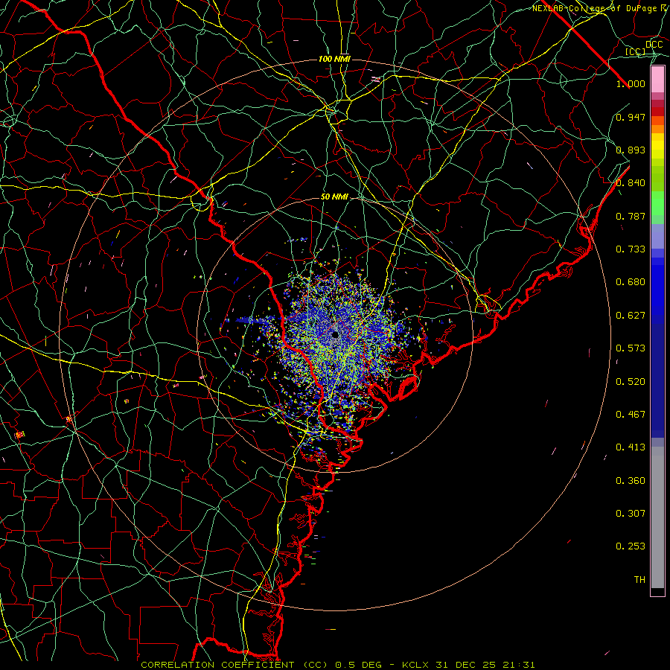Click the 0.307 legend value
Image resolution: width=670 pixels, height=670 pixels.
click(x=631, y=513)
